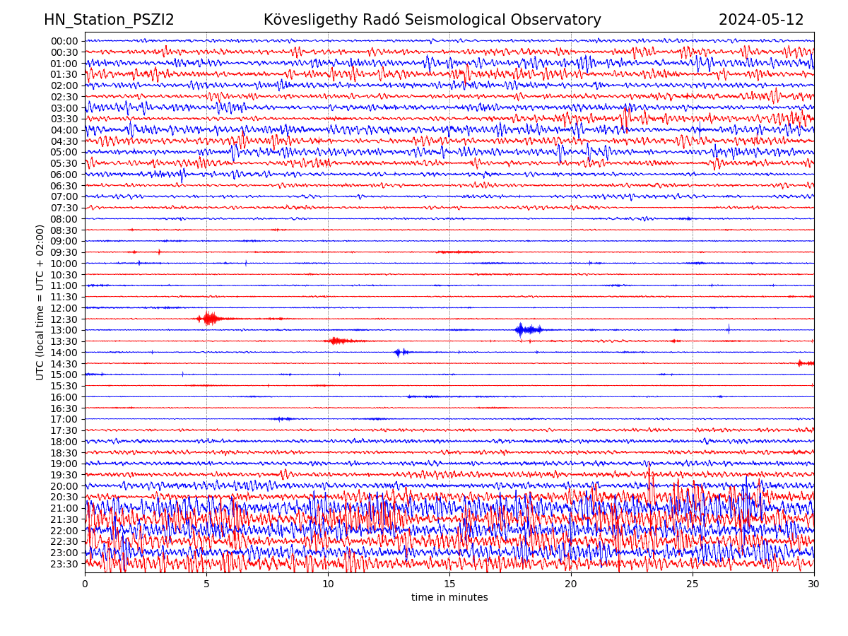This screenshot has width=848, height=636.
Task: Click the HN_Station_PSZI2 station title
Action: point(109,20)
